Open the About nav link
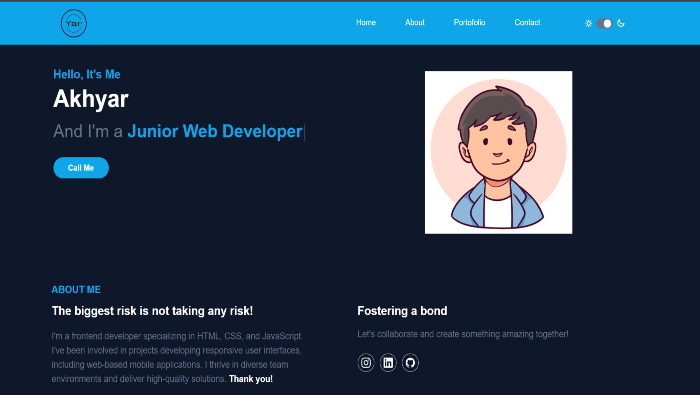700x395 pixels. coord(415,23)
